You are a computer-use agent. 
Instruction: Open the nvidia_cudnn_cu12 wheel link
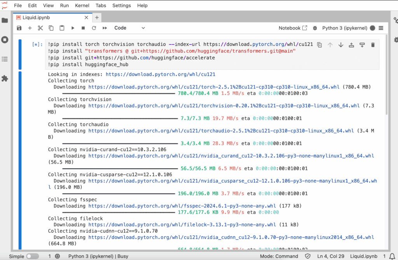coord(231,237)
